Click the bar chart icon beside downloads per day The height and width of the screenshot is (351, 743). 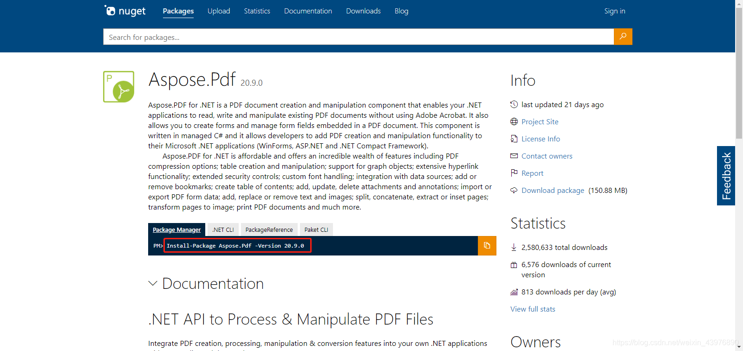point(514,292)
